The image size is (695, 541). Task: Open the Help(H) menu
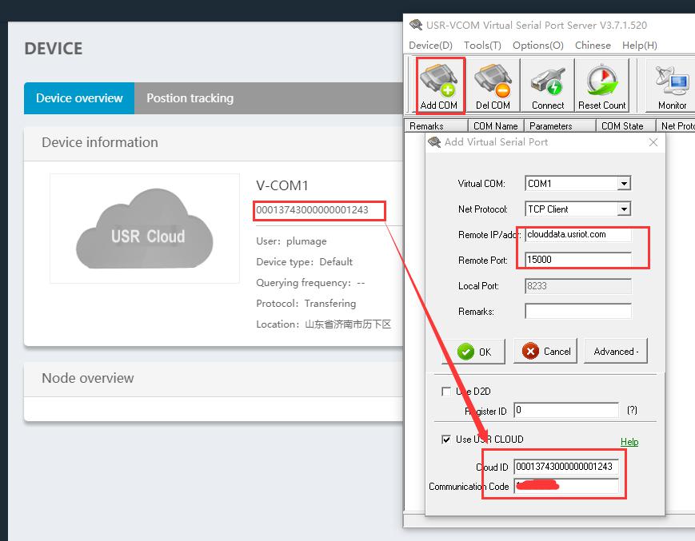pos(640,46)
